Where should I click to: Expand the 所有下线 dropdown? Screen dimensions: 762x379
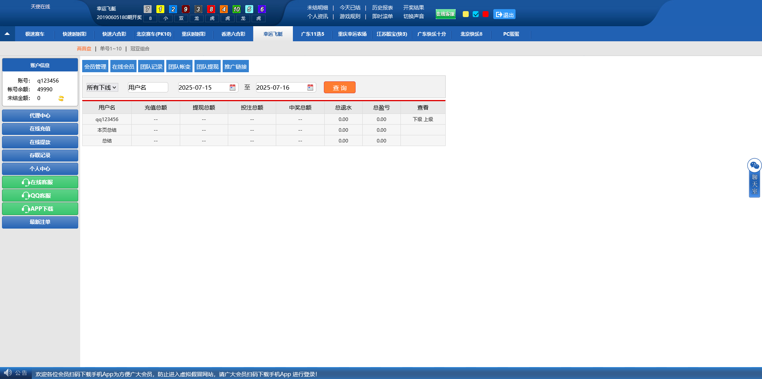(x=102, y=87)
